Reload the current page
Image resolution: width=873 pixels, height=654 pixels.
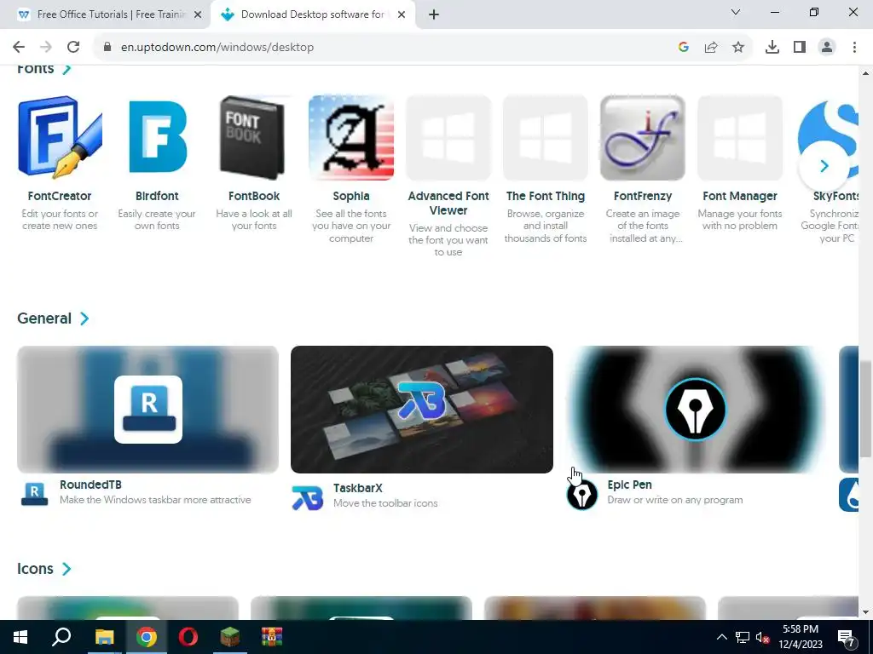[x=73, y=48]
